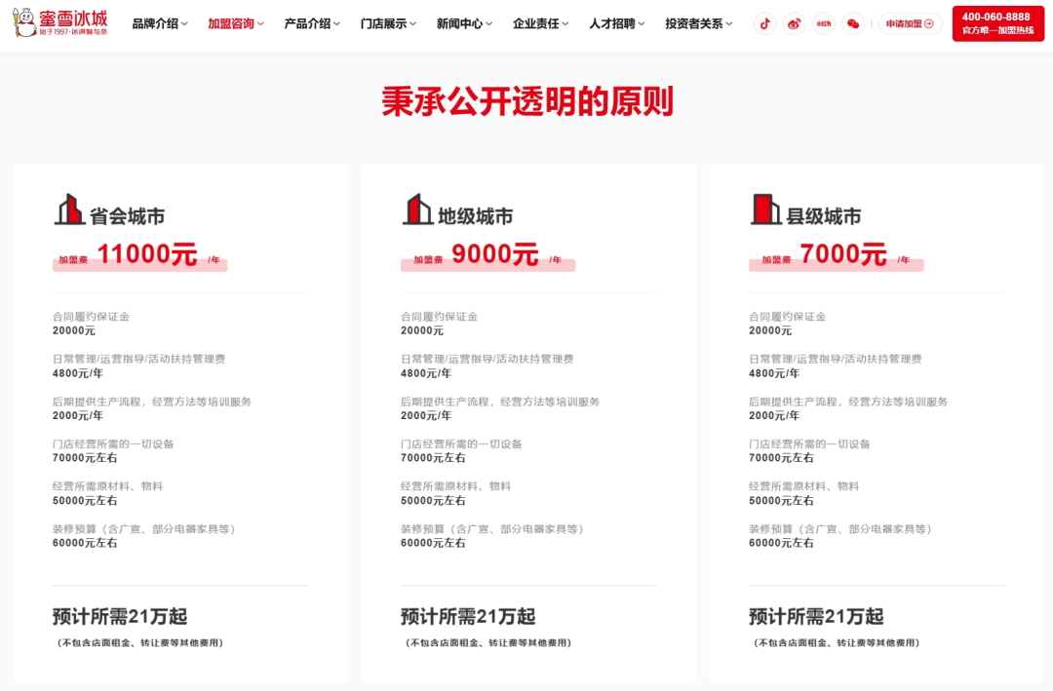Screen dimensions: 1053x691
Task: Click 4800元/年 in the 地级城市 card
Action: [x=426, y=373]
